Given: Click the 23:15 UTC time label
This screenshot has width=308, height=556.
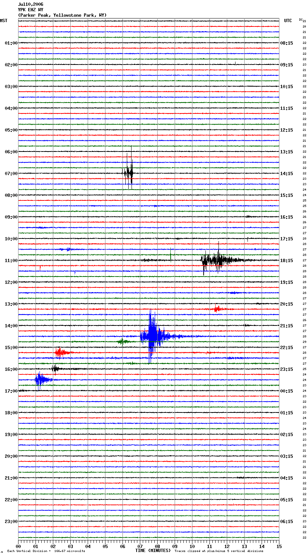Looking at the screenshot, I should click(x=287, y=369).
